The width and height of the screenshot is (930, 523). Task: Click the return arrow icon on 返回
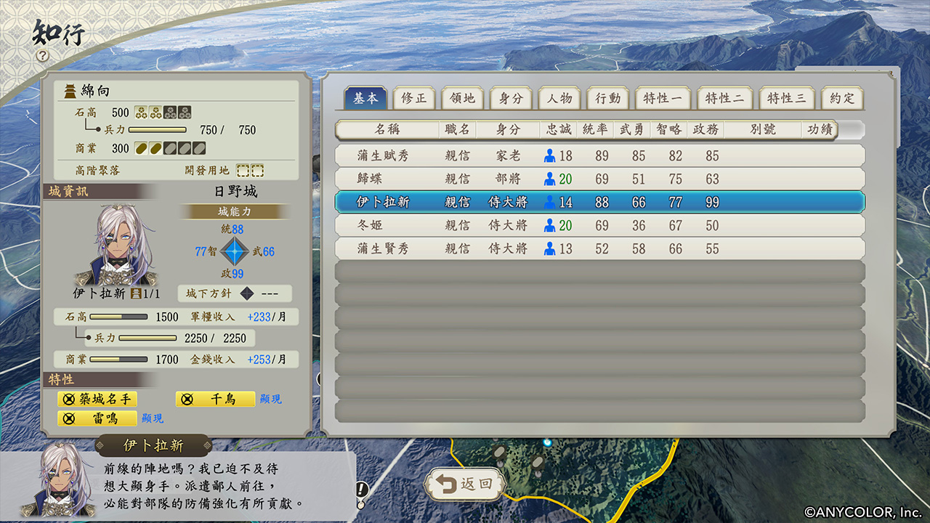(x=446, y=484)
